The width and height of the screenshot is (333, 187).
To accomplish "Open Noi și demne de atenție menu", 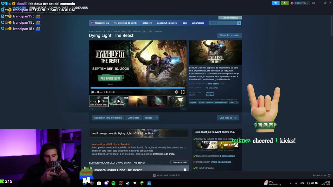I will click(x=126, y=23).
